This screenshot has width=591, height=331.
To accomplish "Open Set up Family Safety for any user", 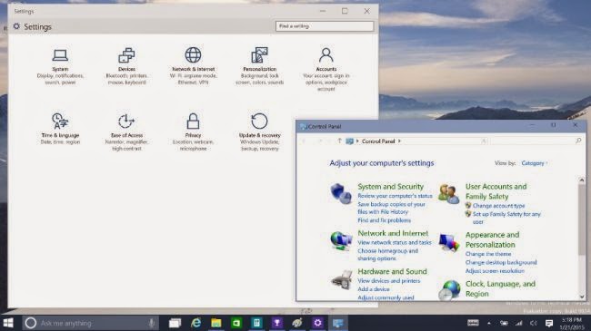I will [506, 218].
